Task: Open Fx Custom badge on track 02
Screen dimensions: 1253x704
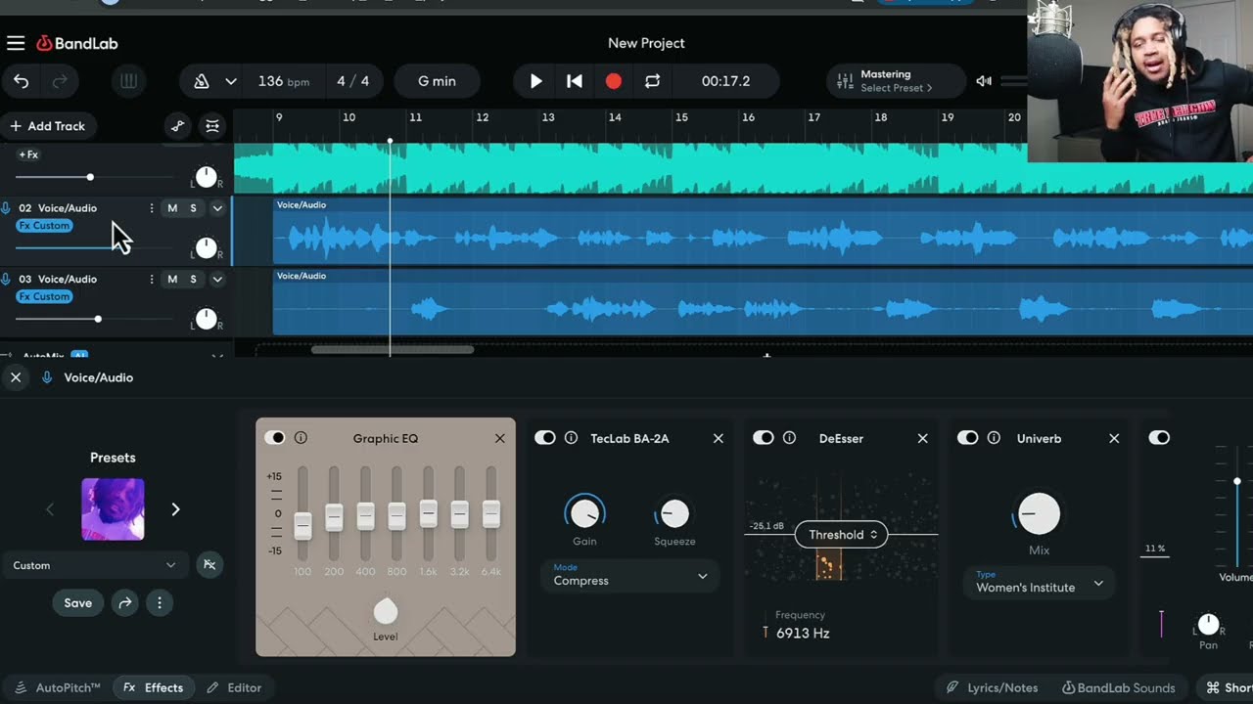Action: click(44, 226)
